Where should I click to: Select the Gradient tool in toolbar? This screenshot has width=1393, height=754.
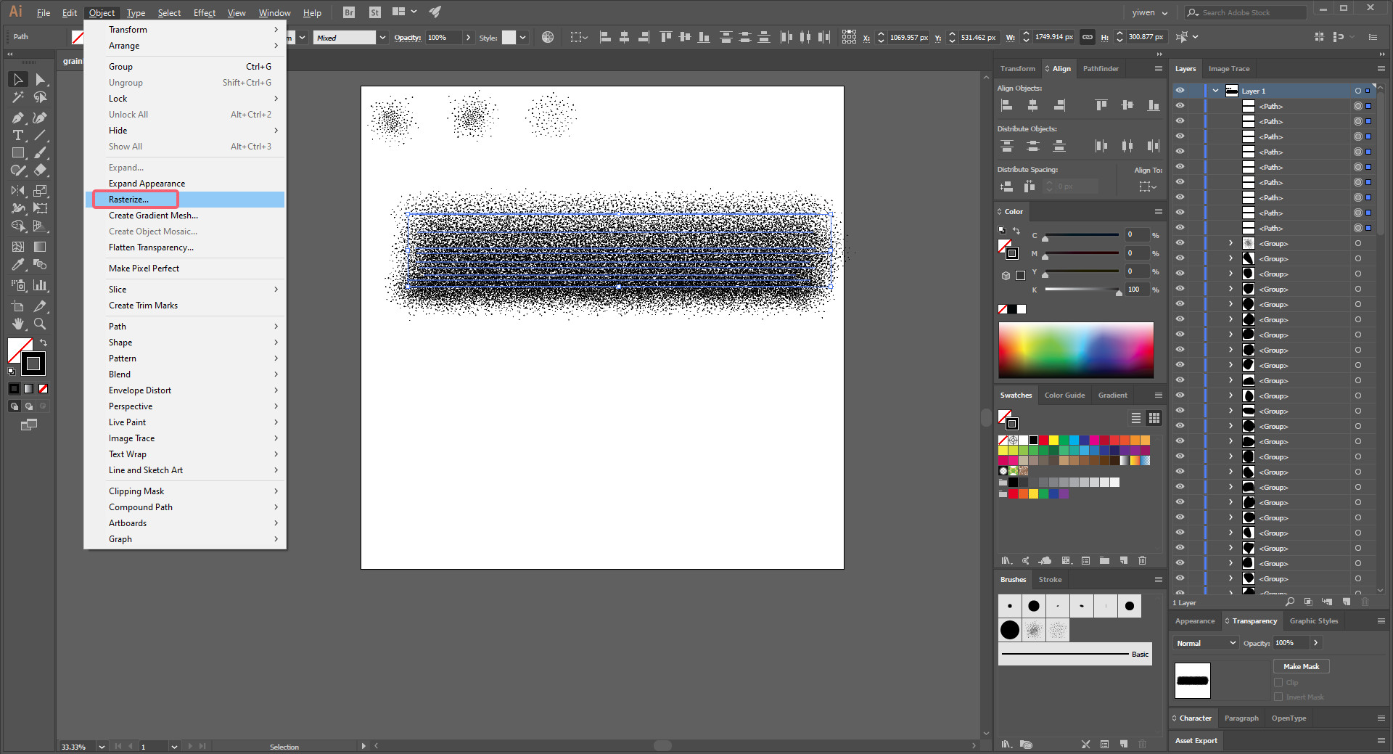point(41,247)
